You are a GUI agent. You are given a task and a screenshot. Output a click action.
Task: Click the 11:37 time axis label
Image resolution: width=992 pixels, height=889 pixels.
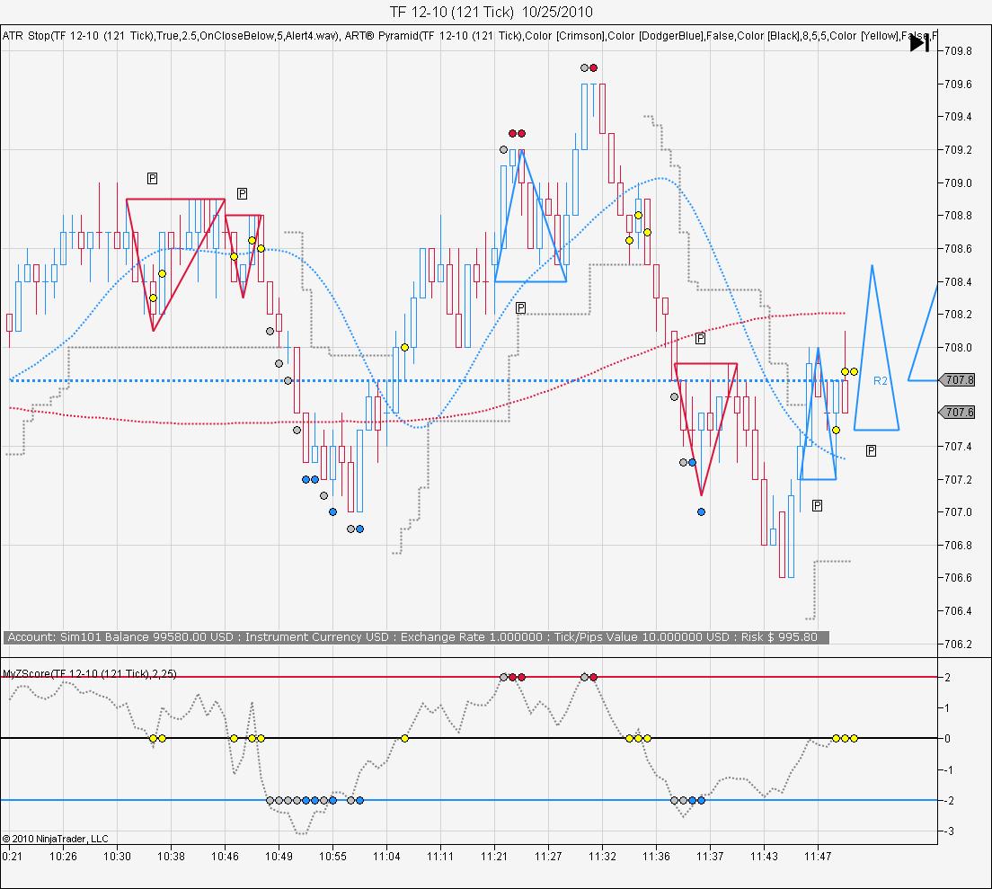[x=710, y=856]
